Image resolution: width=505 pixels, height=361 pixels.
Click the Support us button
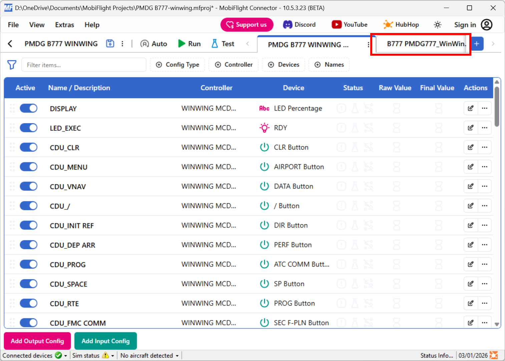coord(247,25)
